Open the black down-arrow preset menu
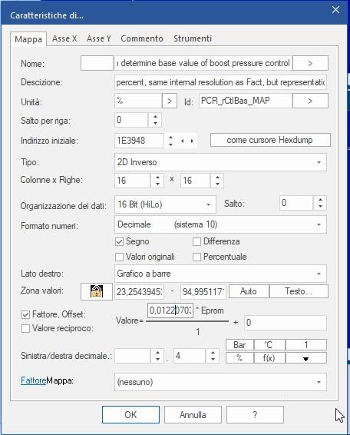The width and height of the screenshot is (350, 435). click(x=306, y=358)
